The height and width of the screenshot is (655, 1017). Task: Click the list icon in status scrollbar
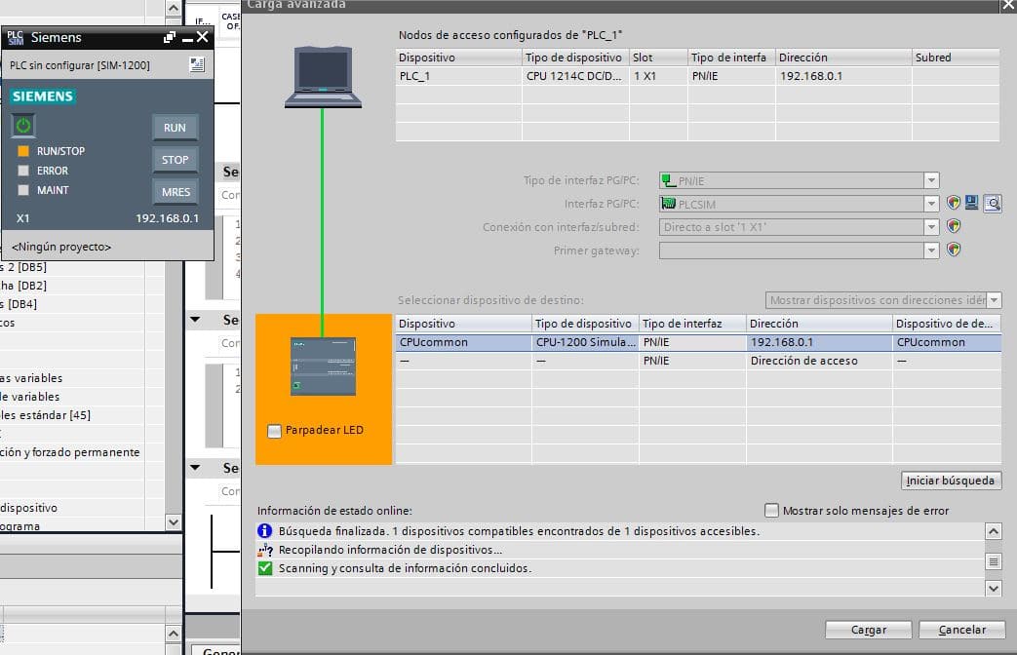993,561
